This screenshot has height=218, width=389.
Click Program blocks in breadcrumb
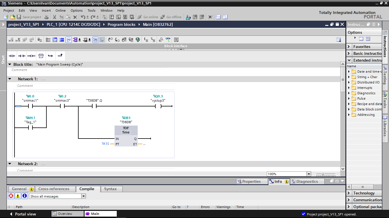121,24
